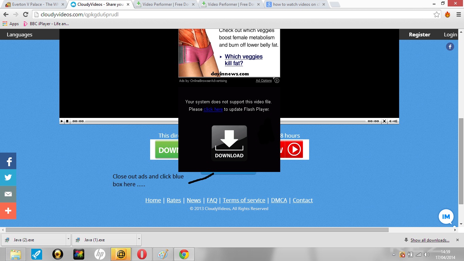This screenshot has height=261, width=464.
Task: Toggle fullscreen on the video player
Action: [x=384, y=121]
